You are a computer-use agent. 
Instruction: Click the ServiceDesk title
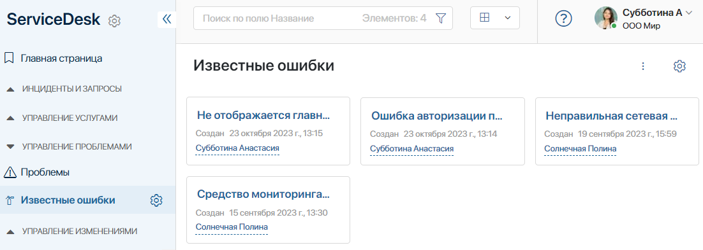click(54, 19)
